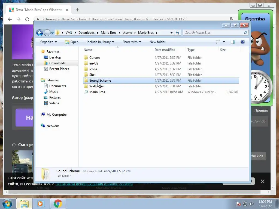The image size is (279, 209).
Task: Click the search magnifier icon in Explorer
Action: click(245, 33)
